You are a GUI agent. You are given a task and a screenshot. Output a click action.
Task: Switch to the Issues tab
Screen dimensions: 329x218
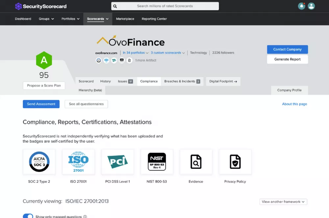tap(125, 81)
